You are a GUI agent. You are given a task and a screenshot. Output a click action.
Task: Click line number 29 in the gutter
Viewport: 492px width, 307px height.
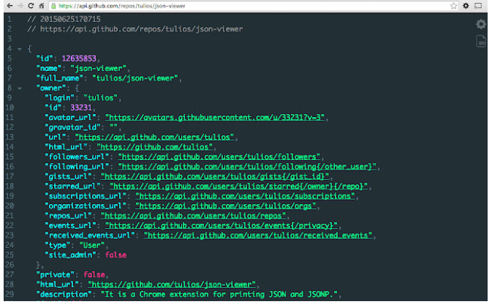click(x=10, y=294)
